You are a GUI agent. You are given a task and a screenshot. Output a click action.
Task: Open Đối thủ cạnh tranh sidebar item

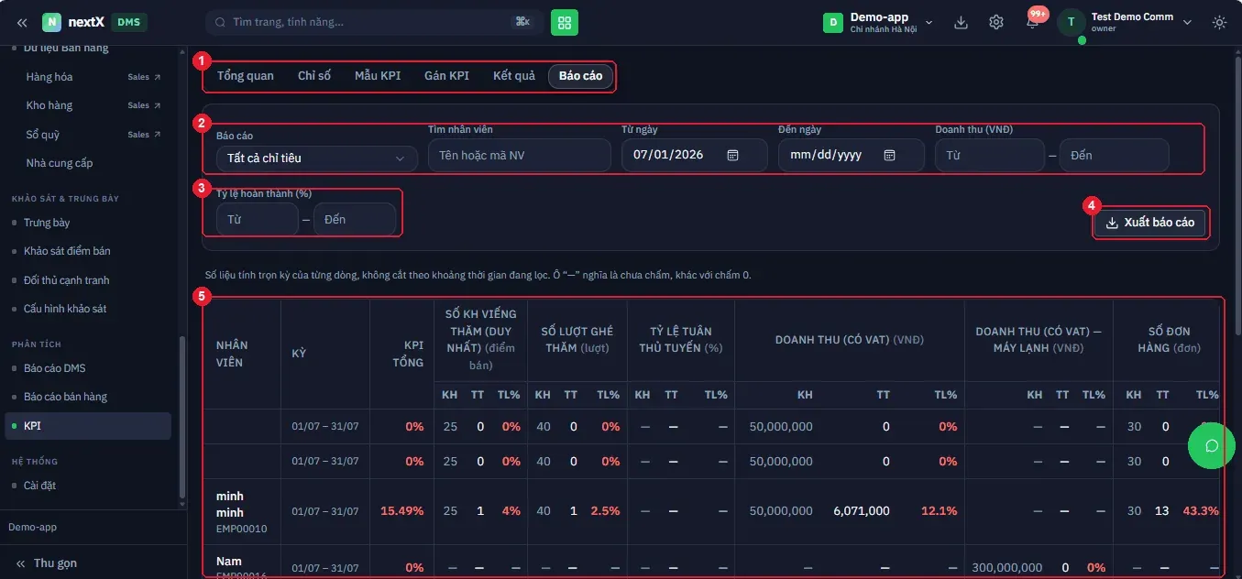(67, 280)
